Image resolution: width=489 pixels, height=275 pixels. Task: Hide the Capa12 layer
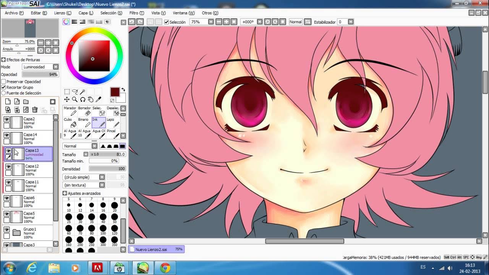[8, 167]
